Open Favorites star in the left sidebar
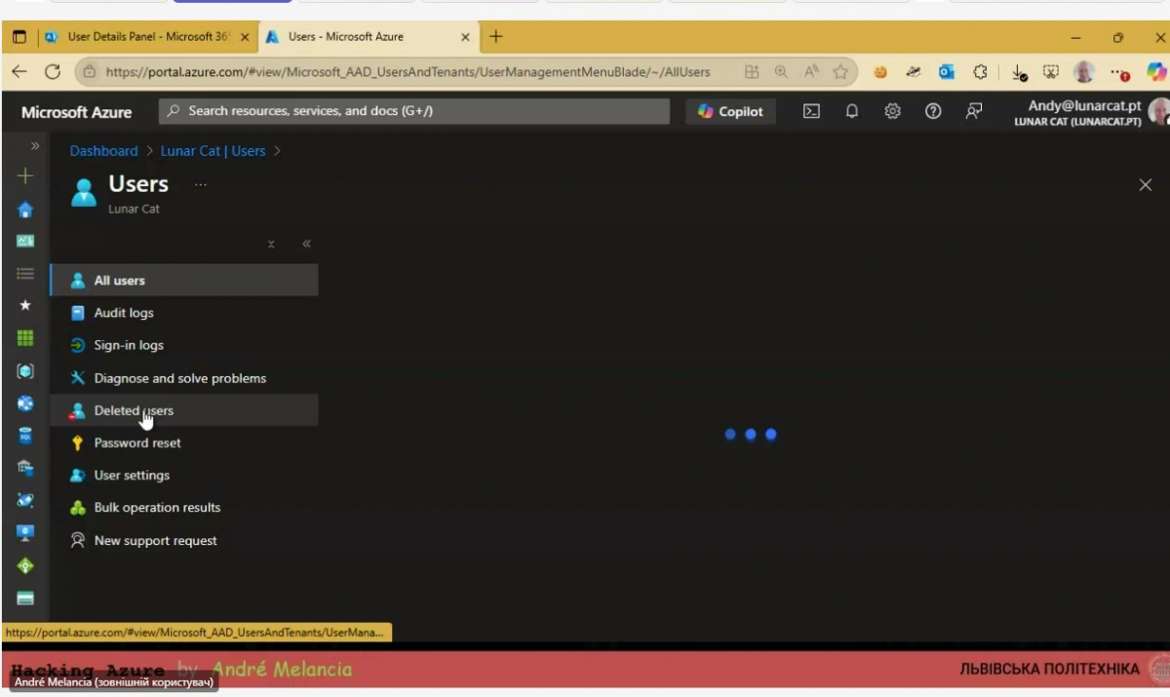The width and height of the screenshot is (1170, 697). point(25,305)
